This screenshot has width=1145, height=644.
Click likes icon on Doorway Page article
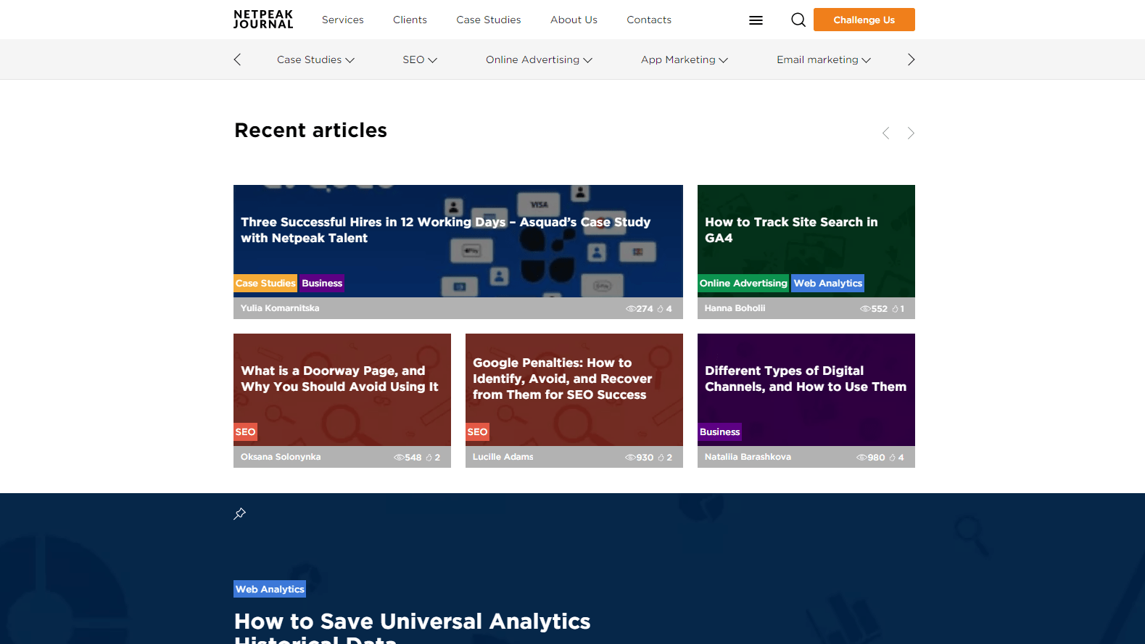click(429, 458)
